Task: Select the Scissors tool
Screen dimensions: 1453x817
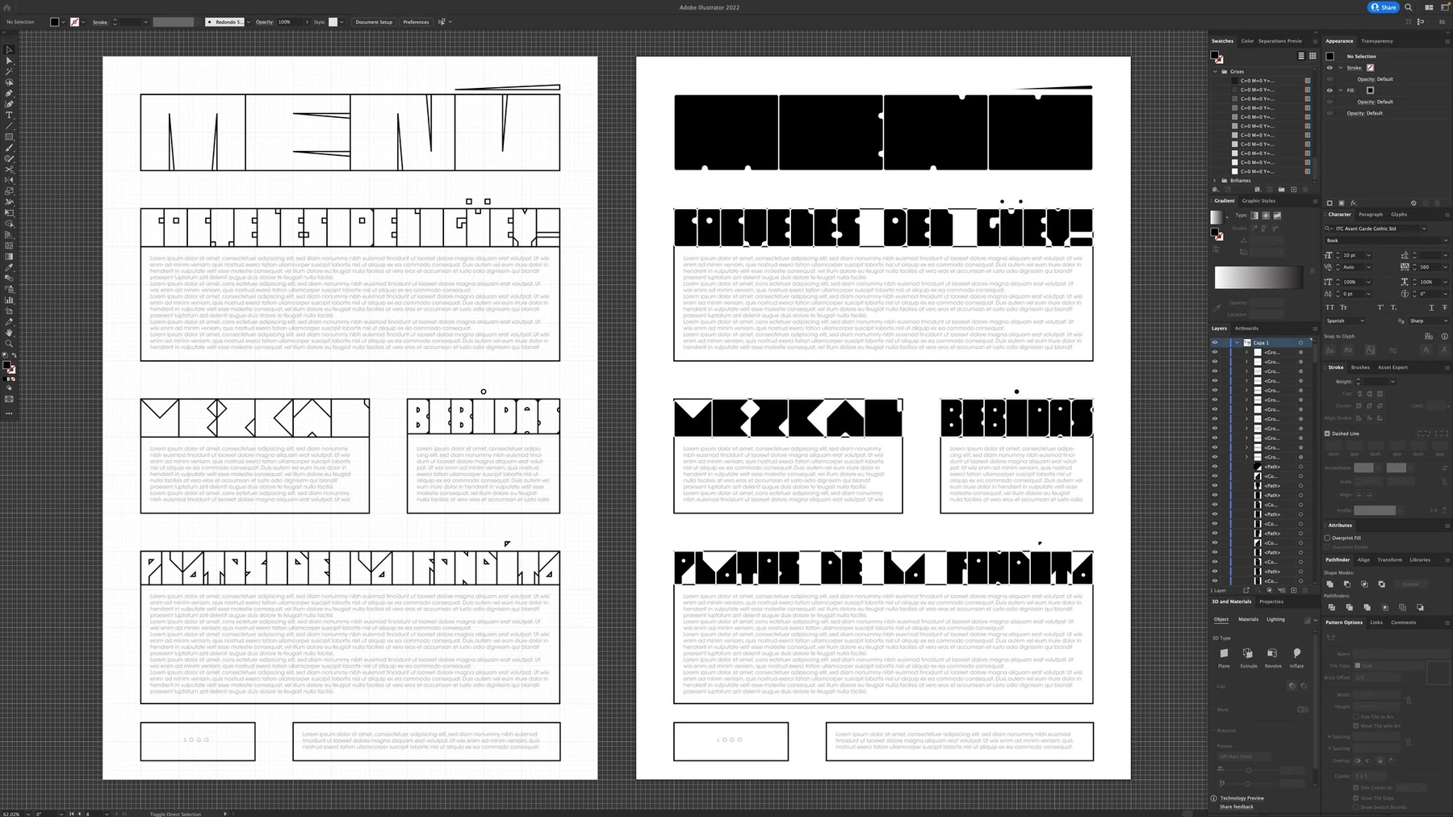Action: click(9, 170)
